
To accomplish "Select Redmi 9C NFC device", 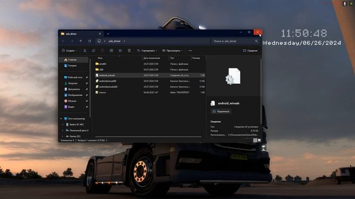I will 75,124.
